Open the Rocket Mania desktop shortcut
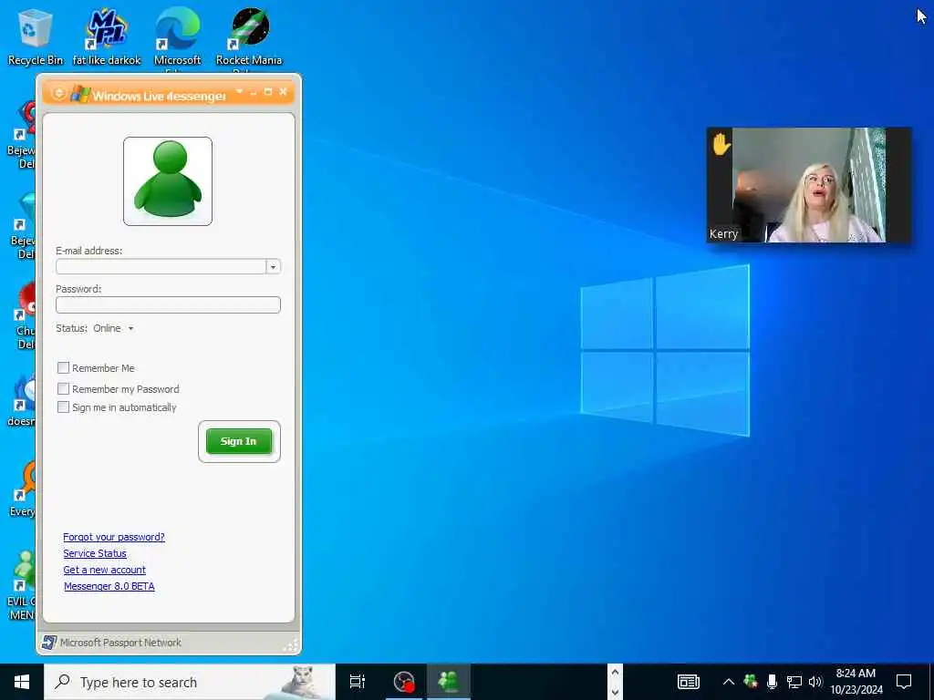 (249, 36)
